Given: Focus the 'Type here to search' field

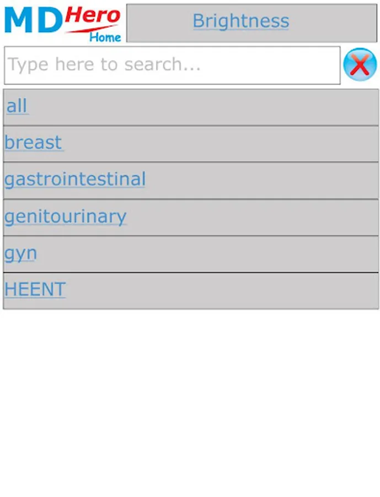Looking at the screenshot, I should coord(172,65).
